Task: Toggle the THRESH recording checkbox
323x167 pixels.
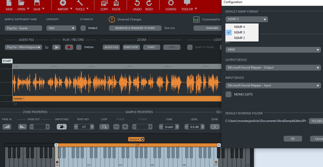Action: (79, 47)
